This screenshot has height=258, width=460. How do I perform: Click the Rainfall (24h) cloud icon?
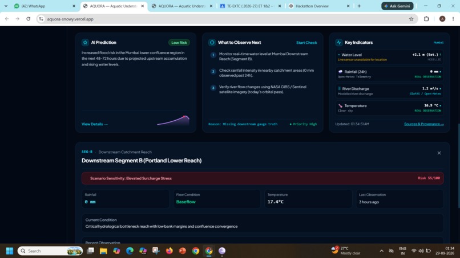(340, 71)
